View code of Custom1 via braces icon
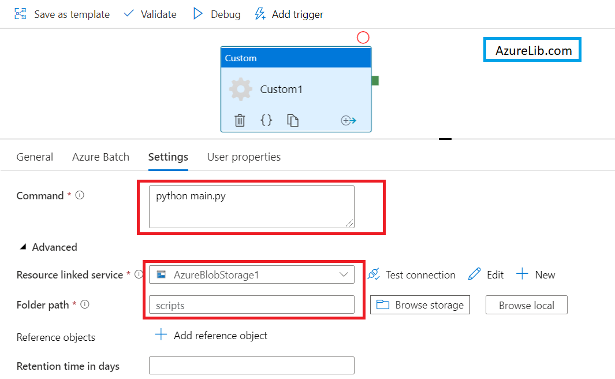Image resolution: width=615 pixels, height=379 pixels. pos(266,120)
